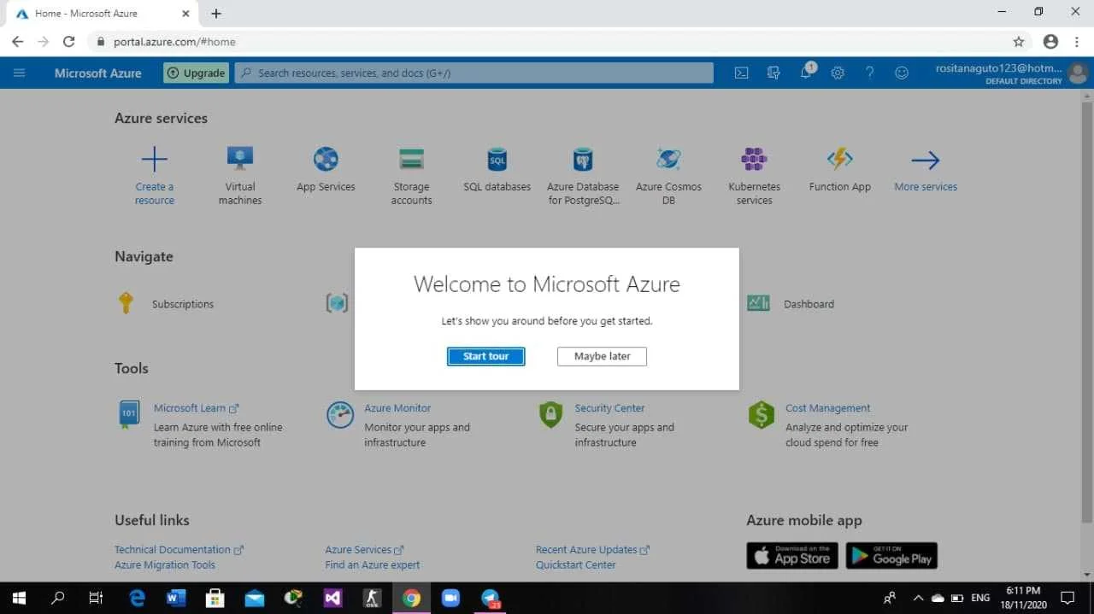Open the Directory and subscription filter icon
This screenshot has height=614, width=1094.
[773, 73]
